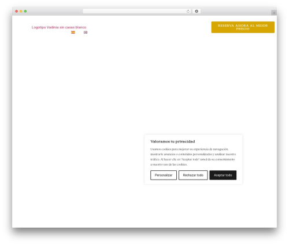Accept all cookies with Aceptar todo

coord(223,175)
